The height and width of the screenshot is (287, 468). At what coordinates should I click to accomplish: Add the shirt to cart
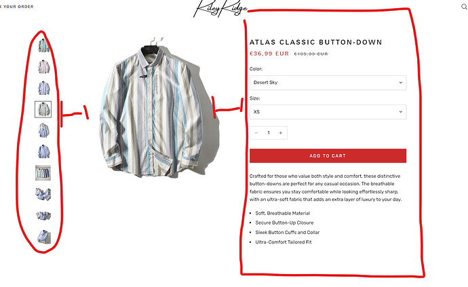click(328, 155)
